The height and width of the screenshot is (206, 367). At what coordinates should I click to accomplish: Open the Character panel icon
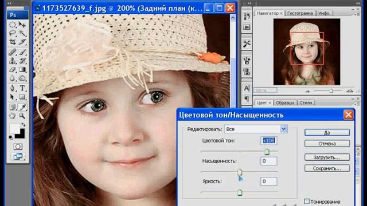click(x=247, y=88)
